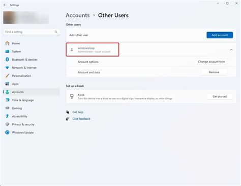Click the System monitor icon

[x=7, y=51]
